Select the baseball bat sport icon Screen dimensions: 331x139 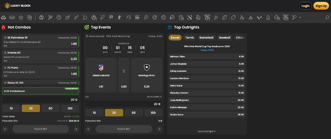[x=76, y=18]
